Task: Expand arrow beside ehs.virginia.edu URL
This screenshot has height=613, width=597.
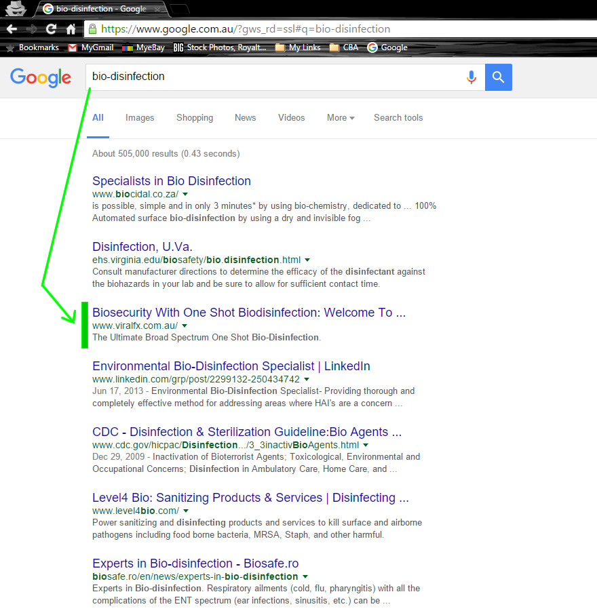Action: (307, 260)
